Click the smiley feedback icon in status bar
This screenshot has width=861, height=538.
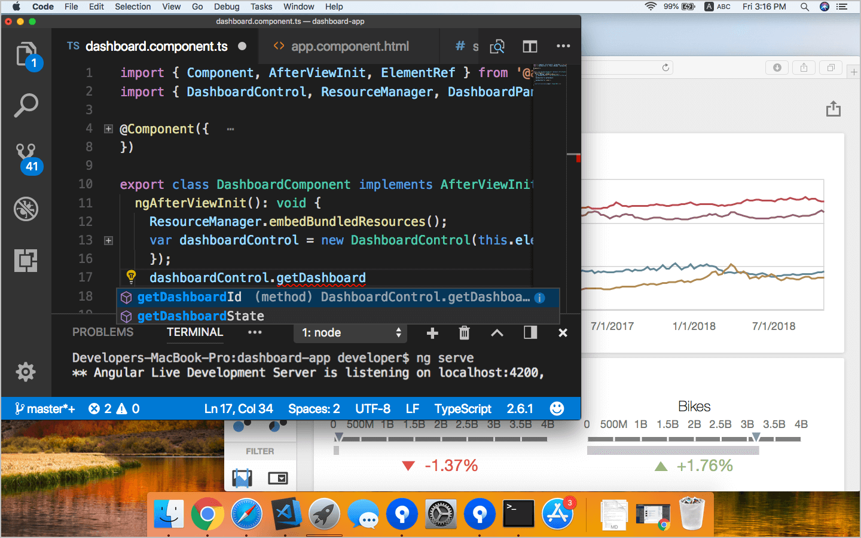tap(557, 408)
